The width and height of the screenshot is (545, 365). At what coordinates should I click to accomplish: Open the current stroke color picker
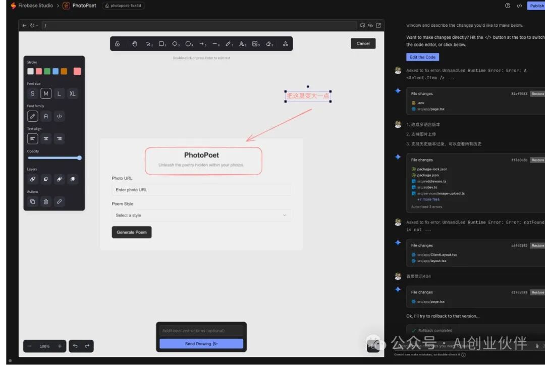[77, 71]
